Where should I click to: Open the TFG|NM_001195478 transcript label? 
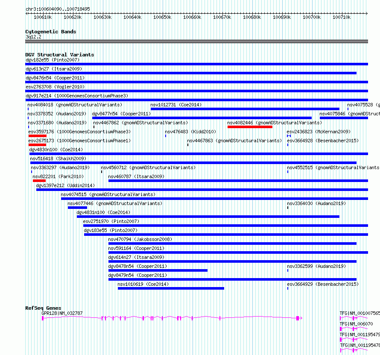[x=360, y=345]
